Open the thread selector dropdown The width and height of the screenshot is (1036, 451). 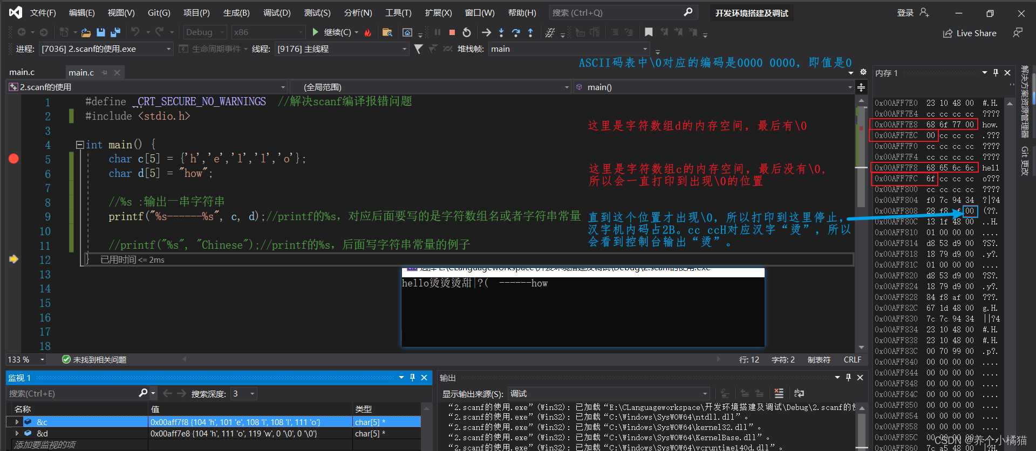(x=342, y=49)
